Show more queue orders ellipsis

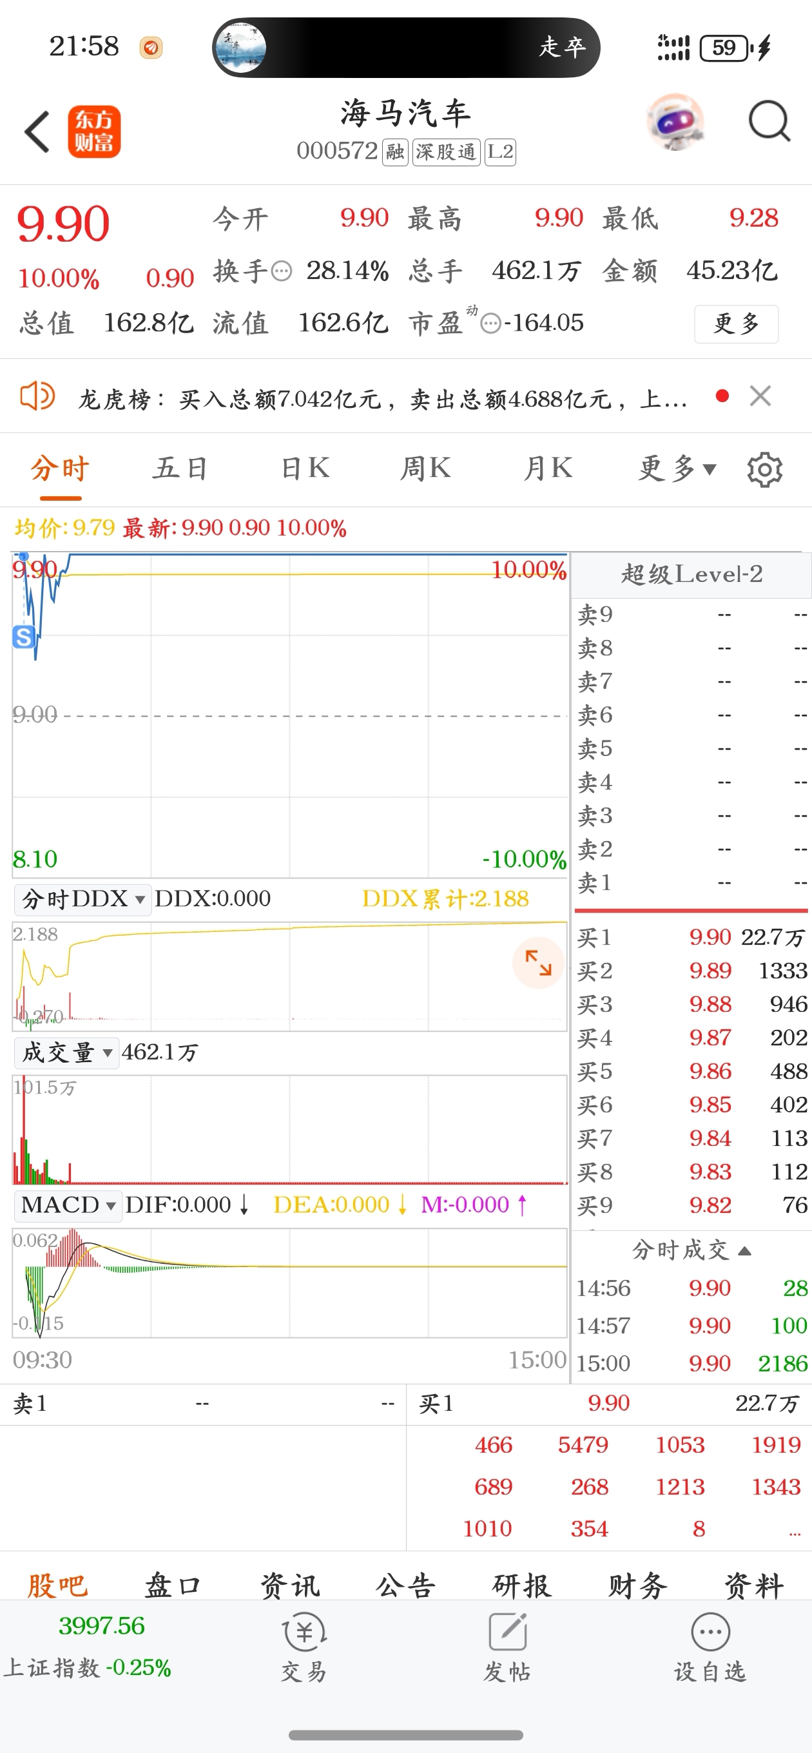tap(795, 1532)
